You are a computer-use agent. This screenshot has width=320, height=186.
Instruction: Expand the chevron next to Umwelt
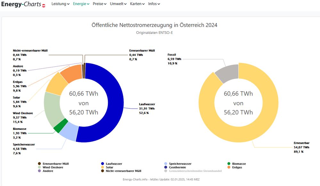click(x=125, y=4)
